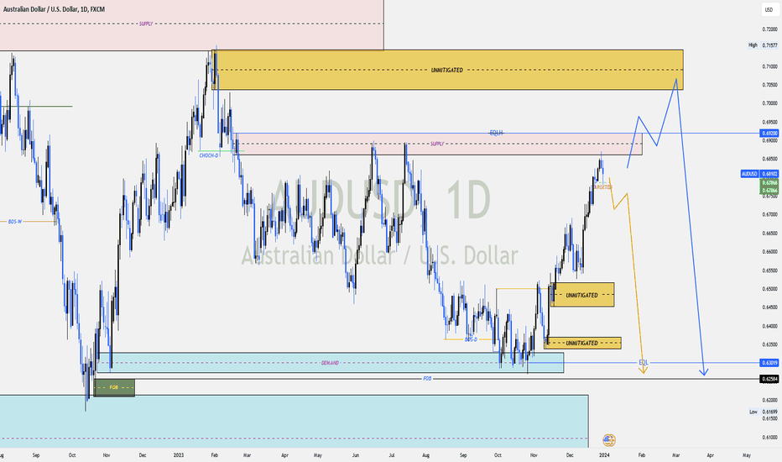Click the 0.61000 price scale label
This screenshot has height=462, width=782.
click(x=769, y=437)
